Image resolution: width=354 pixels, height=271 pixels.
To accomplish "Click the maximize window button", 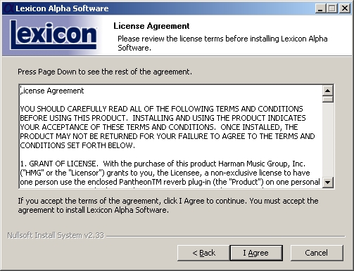I will tap(331, 8).
